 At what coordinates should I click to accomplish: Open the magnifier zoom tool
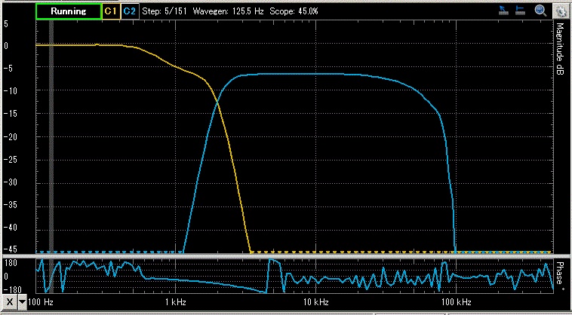[x=540, y=11]
